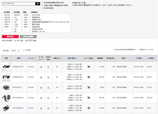This screenshot has width=158, height=114.
Task: Sort by 型番 column header
Action: (19, 58)
